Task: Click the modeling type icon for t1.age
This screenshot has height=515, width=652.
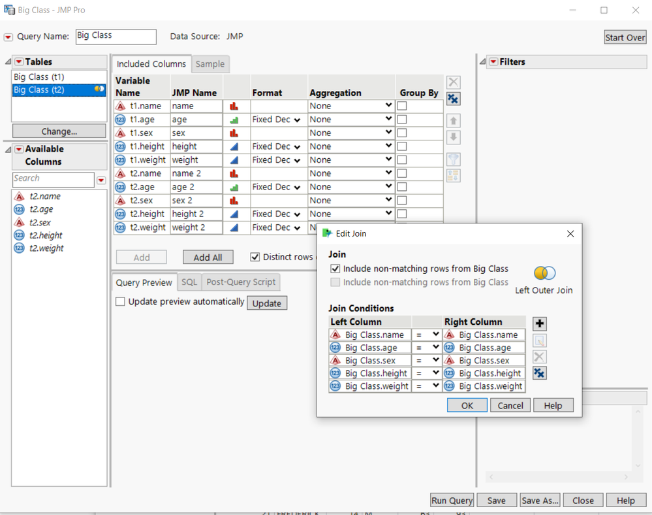Action: [234, 120]
